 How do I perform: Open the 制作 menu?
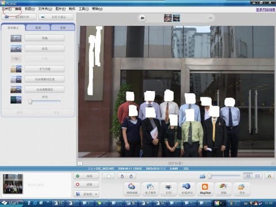pos(72,9)
